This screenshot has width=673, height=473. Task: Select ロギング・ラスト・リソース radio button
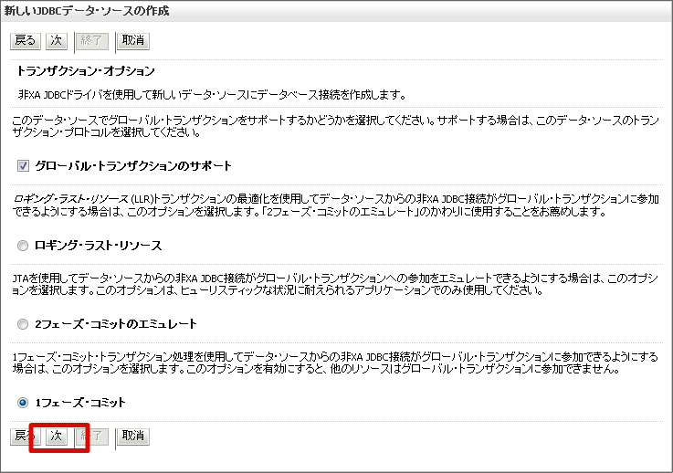(x=23, y=246)
